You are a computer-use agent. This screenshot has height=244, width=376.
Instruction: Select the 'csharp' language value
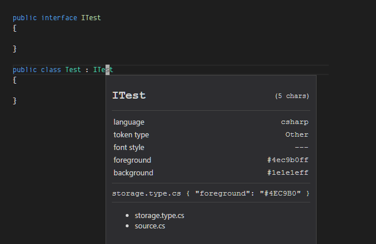click(295, 122)
